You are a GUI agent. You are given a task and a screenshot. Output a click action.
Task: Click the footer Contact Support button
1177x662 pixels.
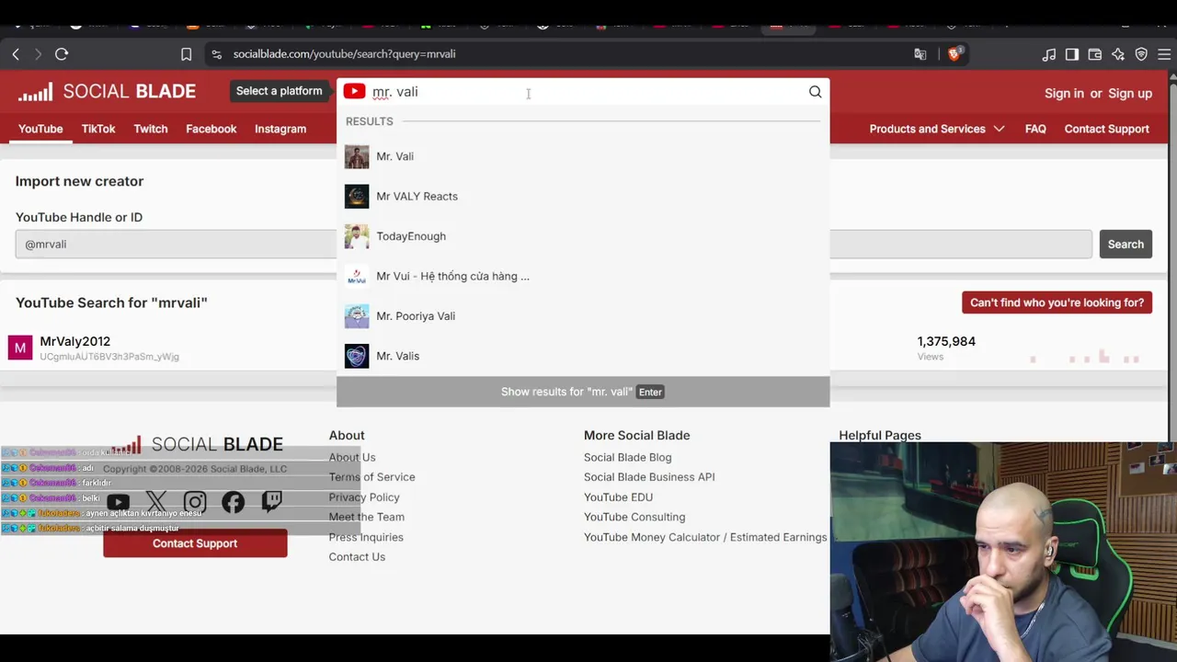(x=195, y=543)
